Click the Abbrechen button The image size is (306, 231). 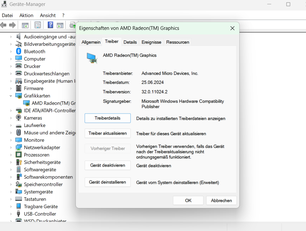pos(221,200)
